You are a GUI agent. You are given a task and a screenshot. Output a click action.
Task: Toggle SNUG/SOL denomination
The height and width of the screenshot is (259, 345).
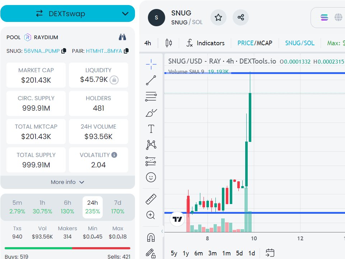point(300,43)
